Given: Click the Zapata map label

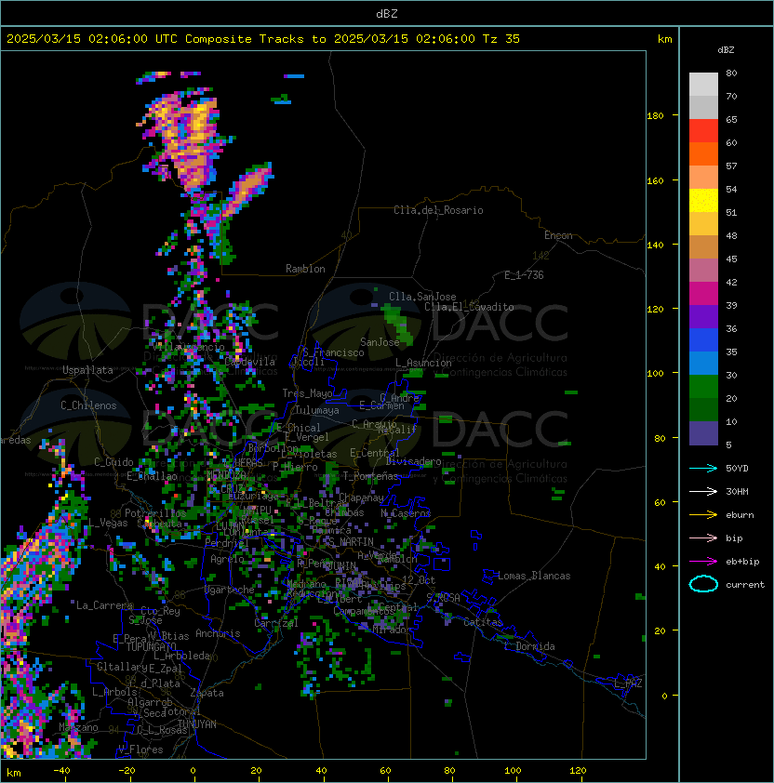Looking at the screenshot, I should (x=207, y=693).
